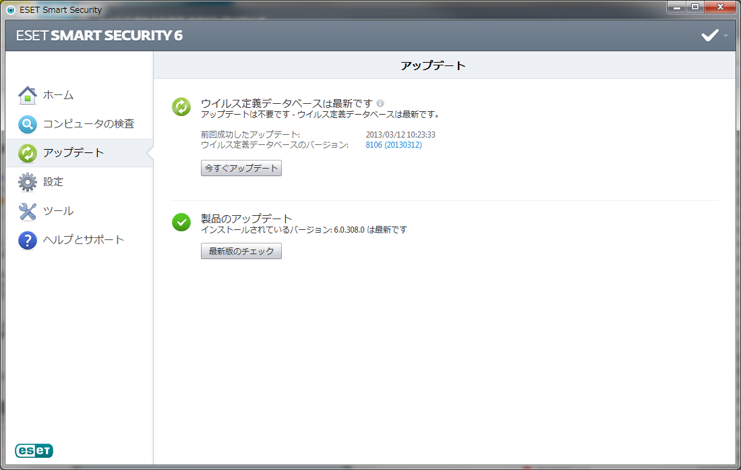Click the 最新版のチェック button
The height and width of the screenshot is (470, 741).
(241, 251)
